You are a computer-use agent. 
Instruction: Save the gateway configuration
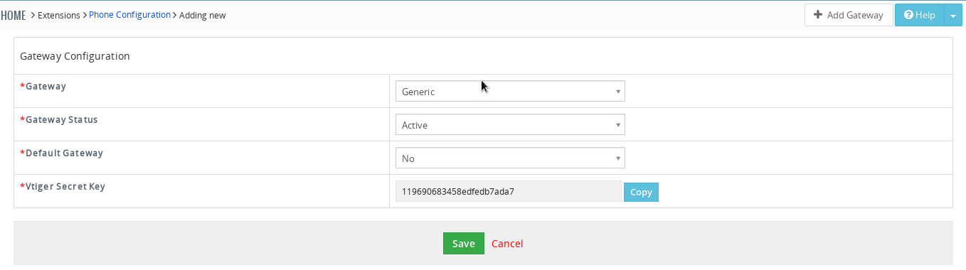[x=463, y=243]
